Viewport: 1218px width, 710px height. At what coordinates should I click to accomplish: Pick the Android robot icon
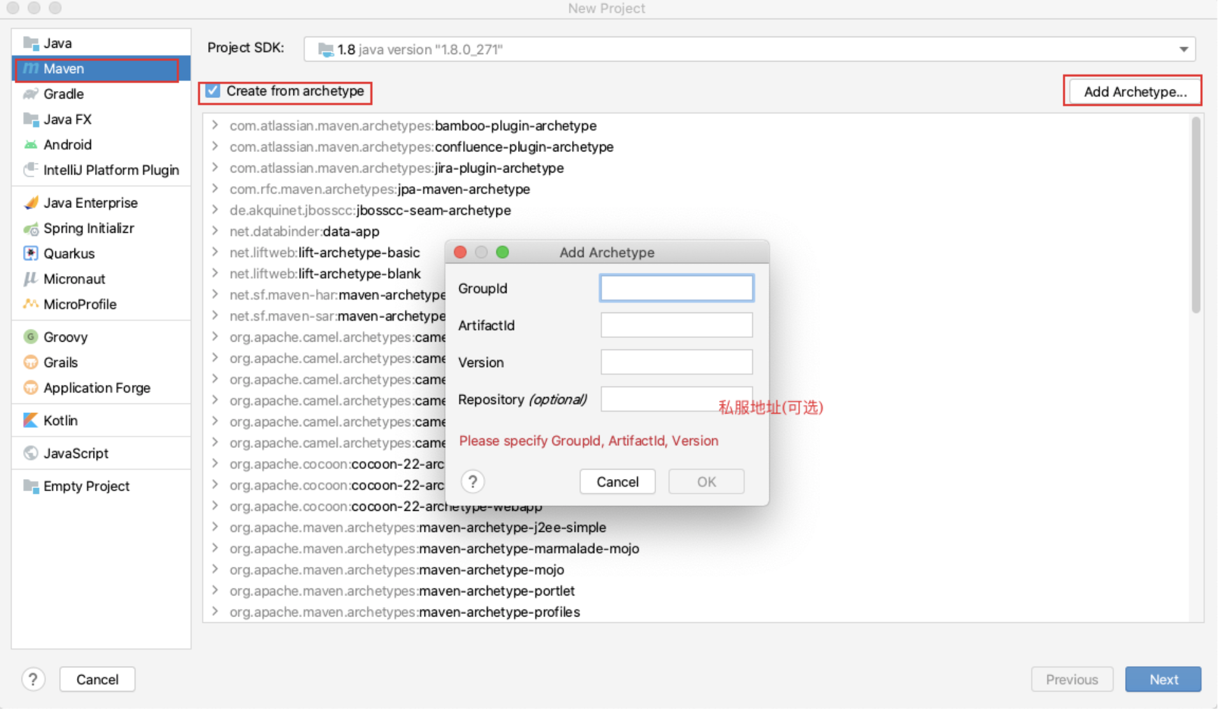point(31,145)
